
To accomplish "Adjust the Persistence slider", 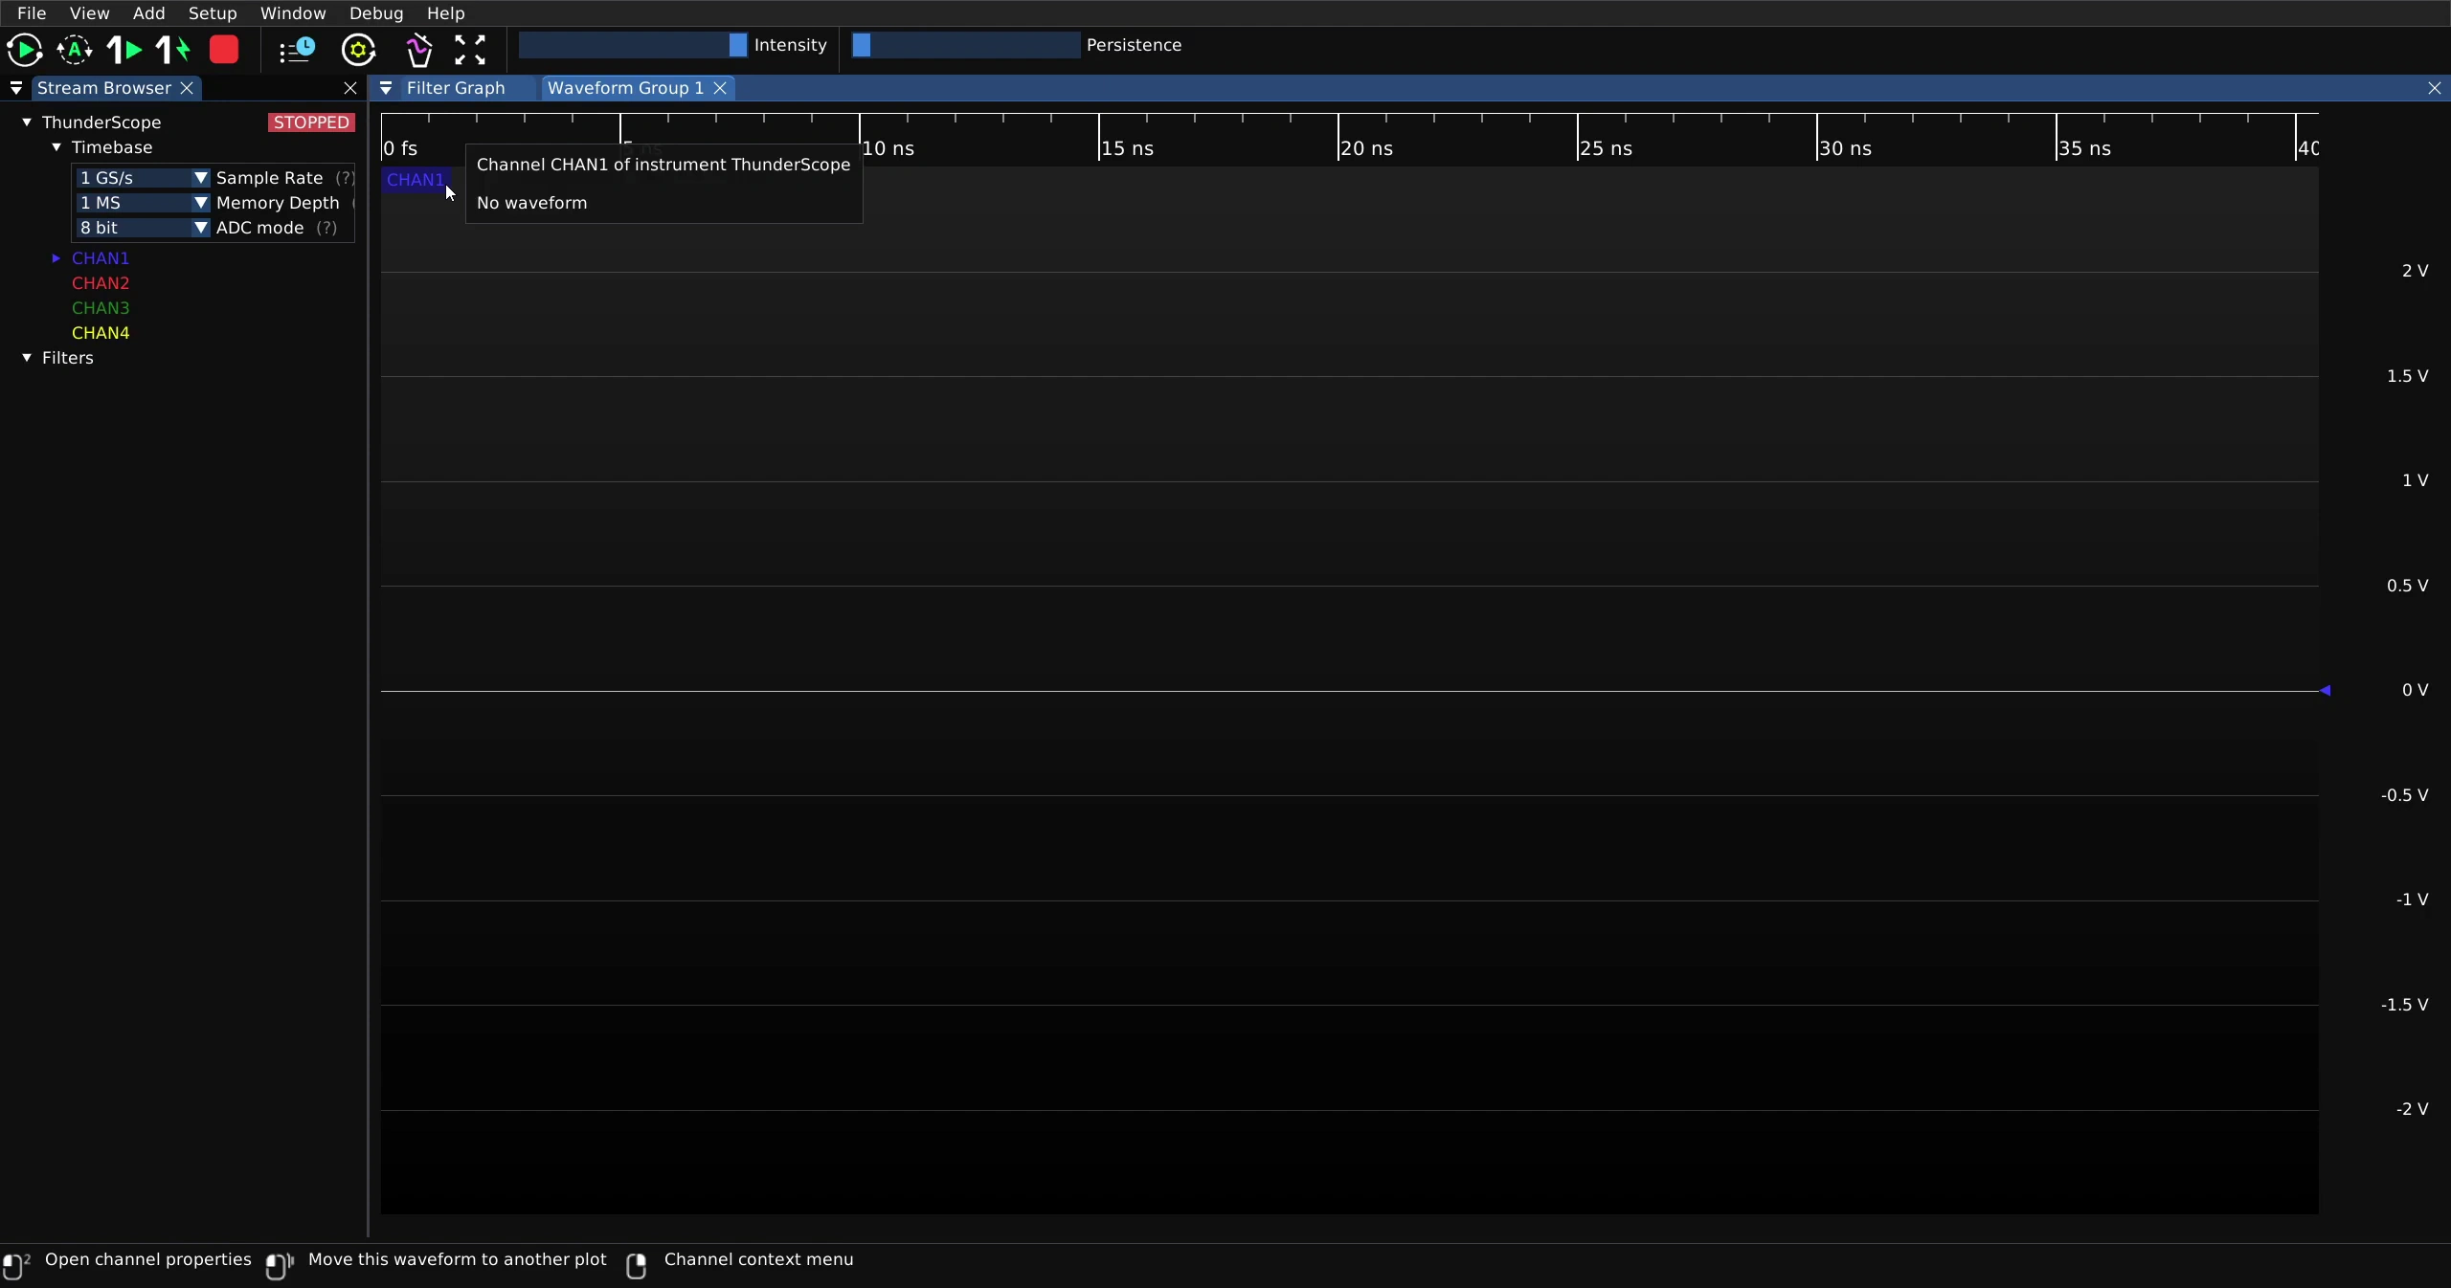I will pyautogui.click(x=966, y=45).
